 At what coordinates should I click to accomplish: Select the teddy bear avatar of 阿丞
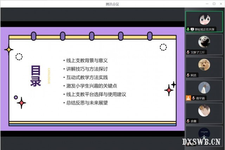coord(204,65)
